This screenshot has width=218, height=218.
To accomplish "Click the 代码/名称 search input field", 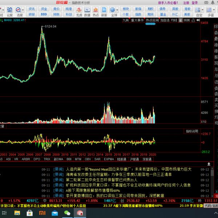I will pos(211,206).
